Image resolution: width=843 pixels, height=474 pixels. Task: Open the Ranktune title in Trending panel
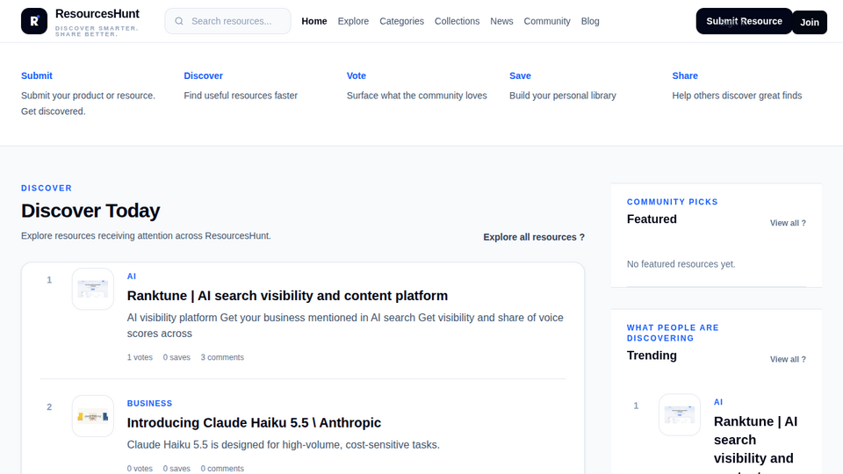coord(755,444)
